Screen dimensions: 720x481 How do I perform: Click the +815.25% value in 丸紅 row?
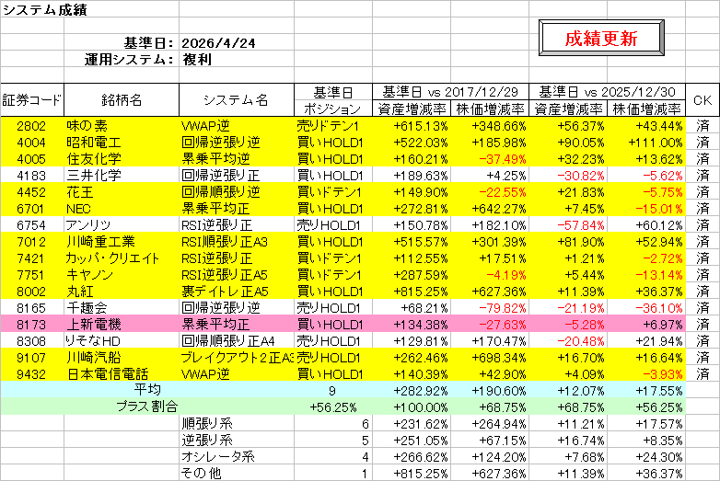point(412,291)
